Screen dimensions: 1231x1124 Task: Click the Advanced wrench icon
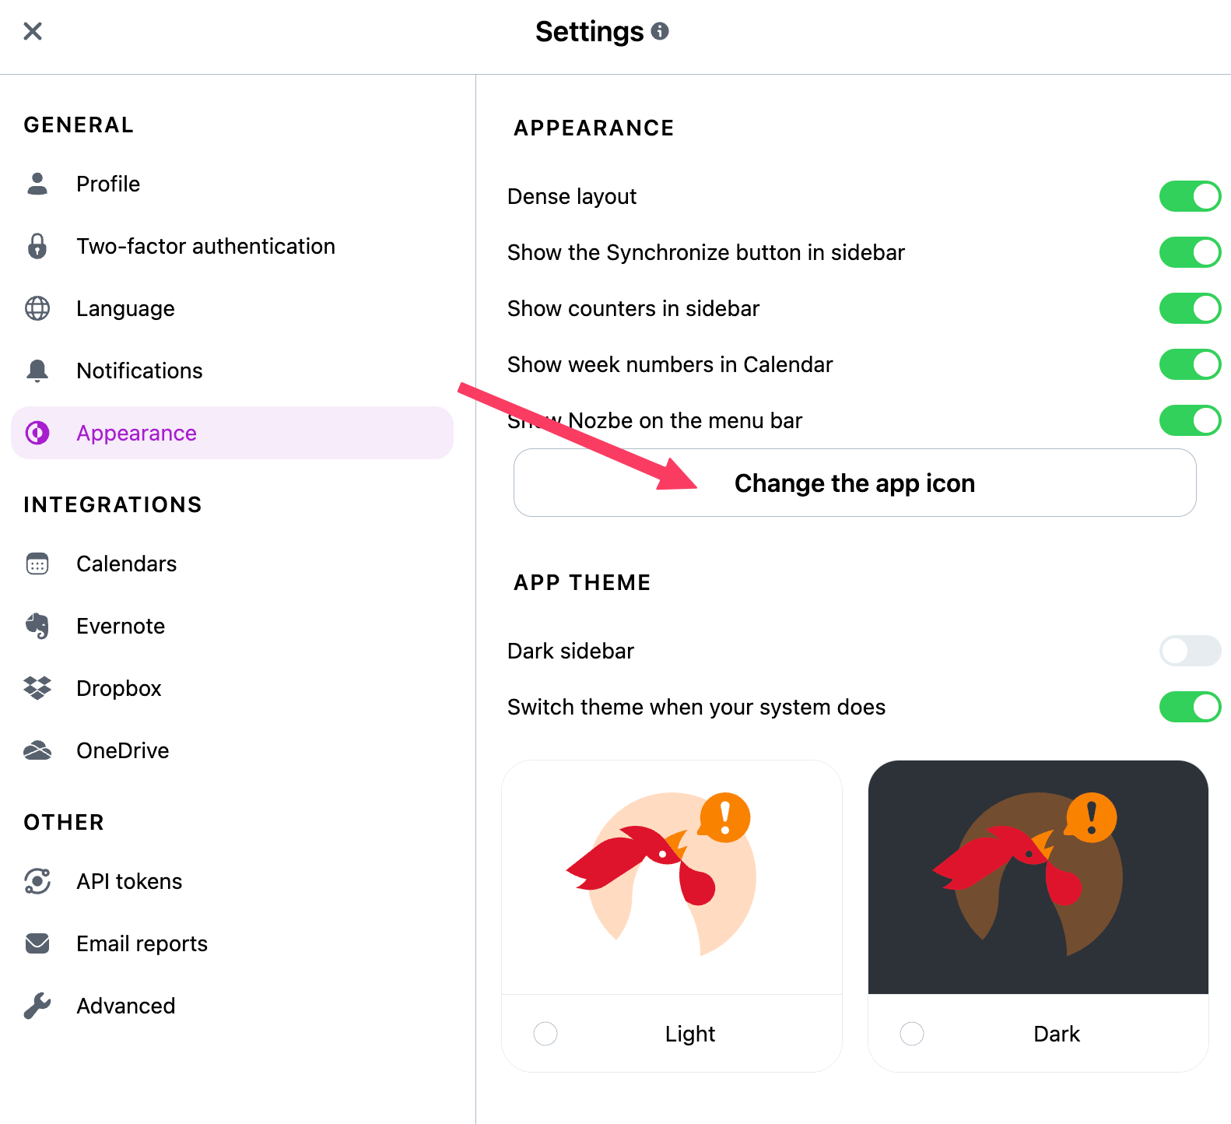(37, 1006)
